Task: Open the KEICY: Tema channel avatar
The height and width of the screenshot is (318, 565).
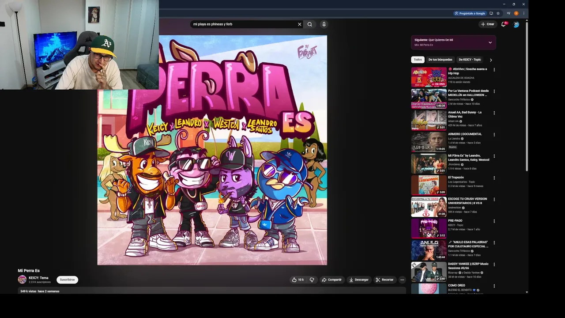Action: tap(22, 280)
